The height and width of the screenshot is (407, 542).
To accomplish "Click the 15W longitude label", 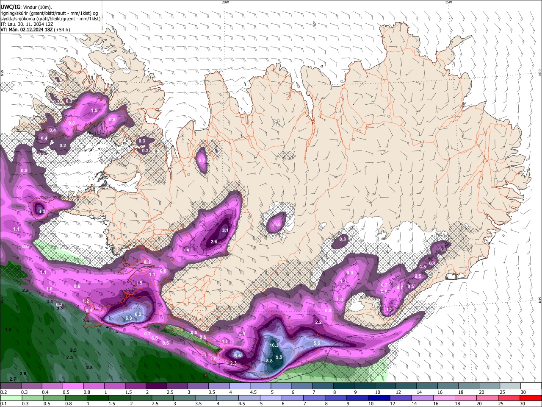I will click(448, 2).
